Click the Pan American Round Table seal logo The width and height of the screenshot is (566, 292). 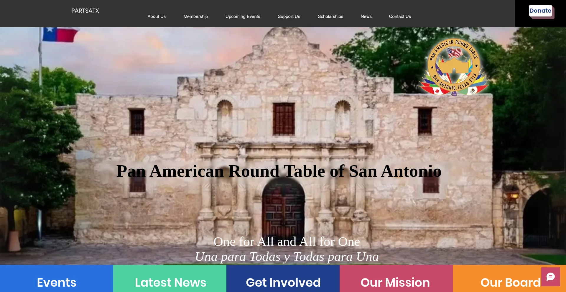pos(454,67)
